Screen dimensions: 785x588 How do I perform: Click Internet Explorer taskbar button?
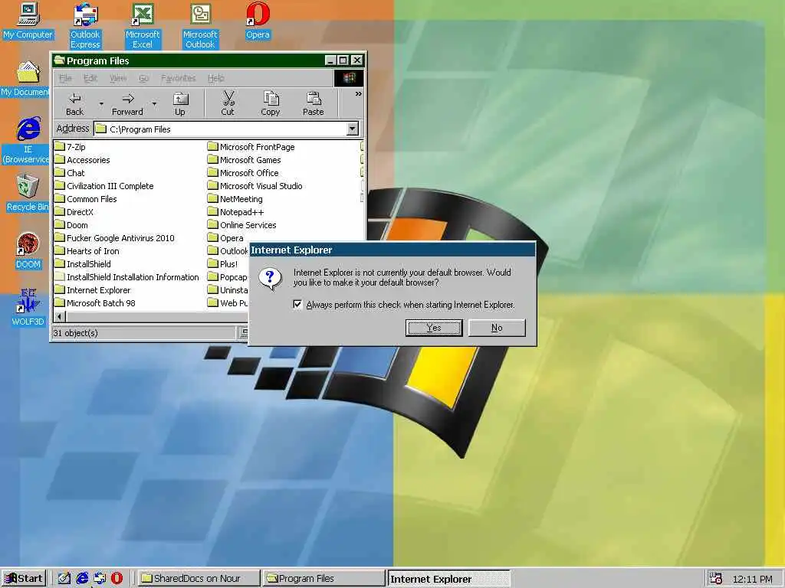click(x=448, y=579)
